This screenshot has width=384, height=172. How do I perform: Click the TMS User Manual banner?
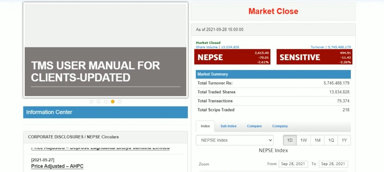tap(106, 72)
